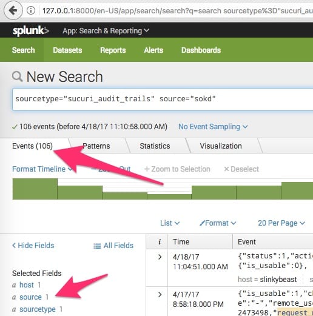
Task: Switch to the Statistics tab
Action: (x=155, y=146)
